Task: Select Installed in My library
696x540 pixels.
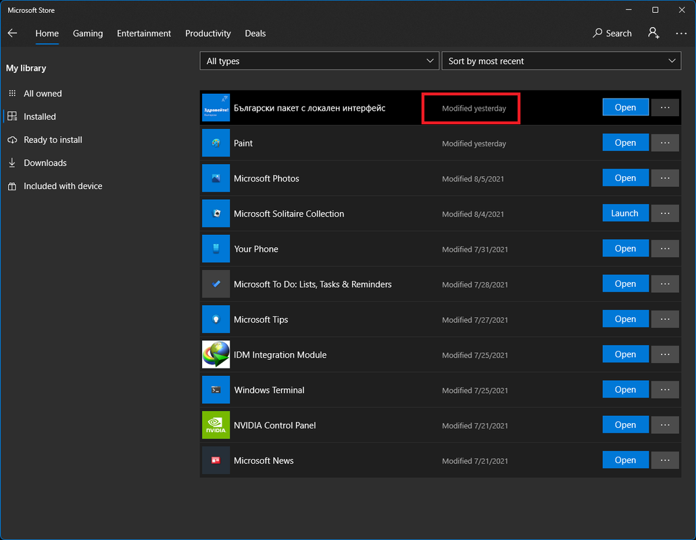Action: click(x=39, y=117)
